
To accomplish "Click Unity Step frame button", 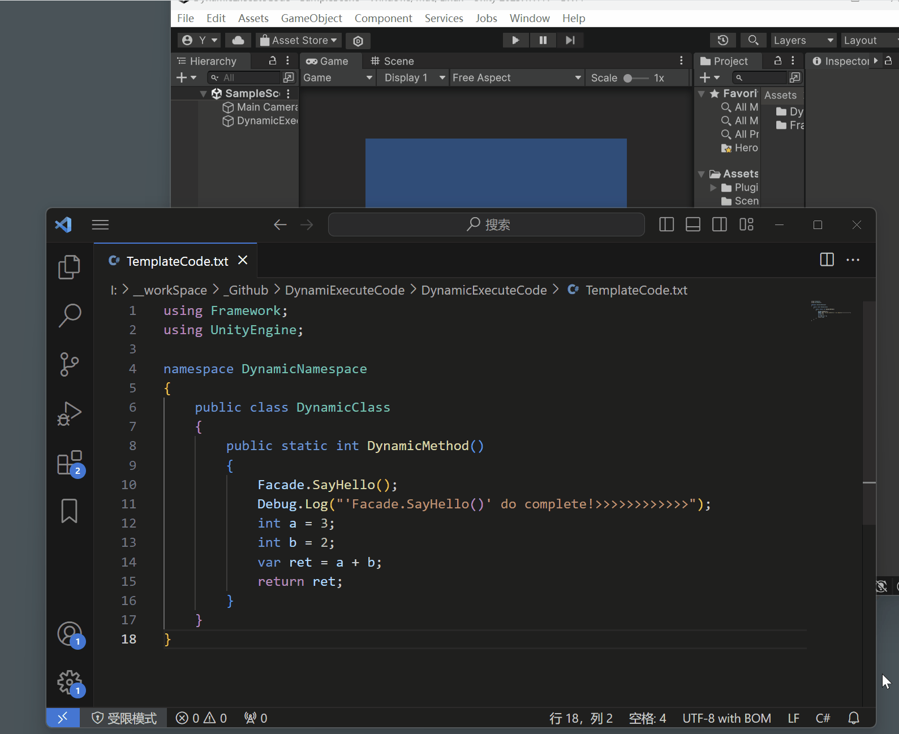I will click(x=570, y=40).
